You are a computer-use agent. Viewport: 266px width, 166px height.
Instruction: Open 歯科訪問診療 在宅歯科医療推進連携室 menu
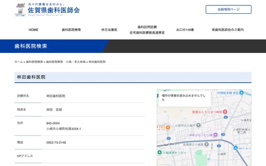(x=147, y=29)
